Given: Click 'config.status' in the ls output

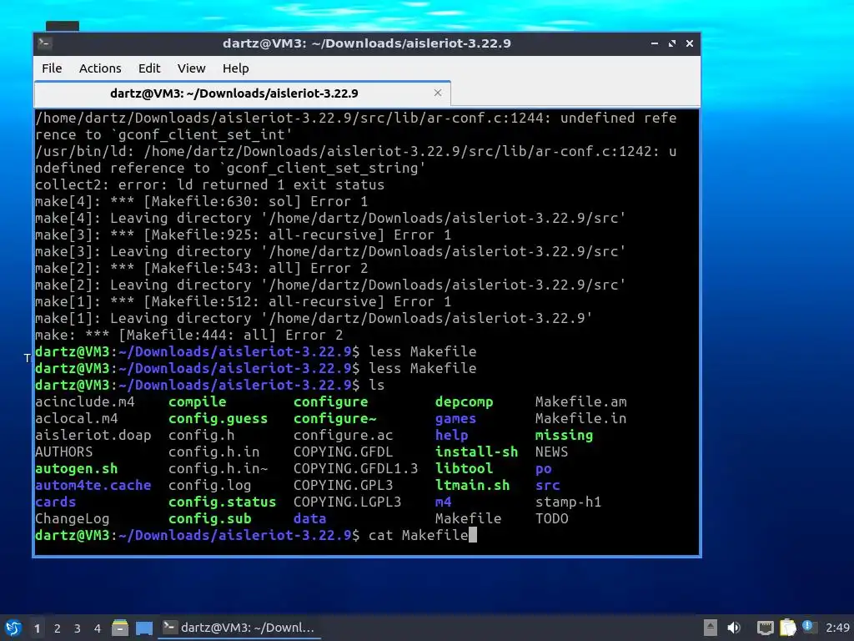Looking at the screenshot, I should tap(222, 502).
